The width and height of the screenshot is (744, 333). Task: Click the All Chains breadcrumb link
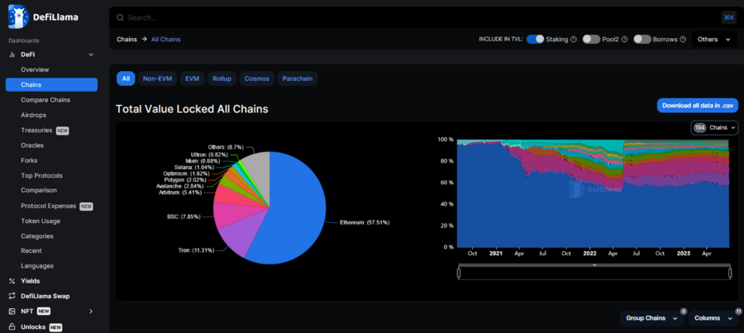point(165,40)
